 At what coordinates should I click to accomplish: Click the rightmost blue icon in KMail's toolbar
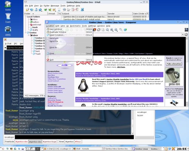pos(82,9)
